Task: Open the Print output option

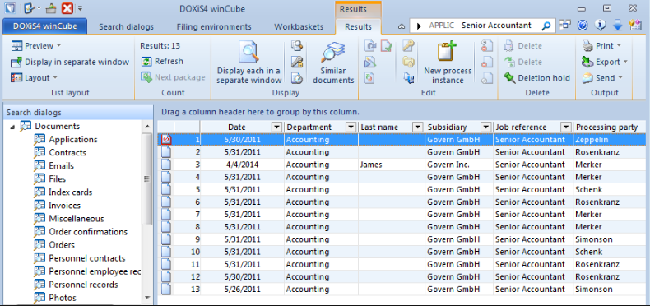Action: pyautogui.click(x=601, y=45)
